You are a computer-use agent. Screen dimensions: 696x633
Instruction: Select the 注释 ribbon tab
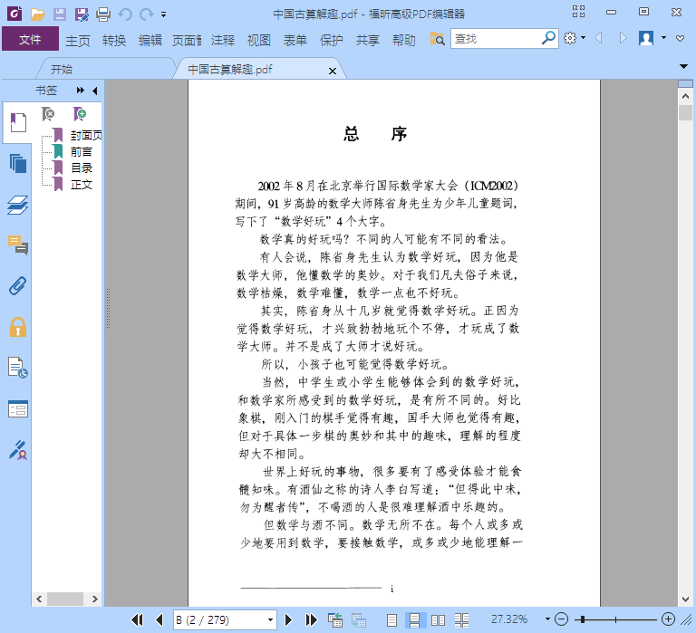point(223,41)
